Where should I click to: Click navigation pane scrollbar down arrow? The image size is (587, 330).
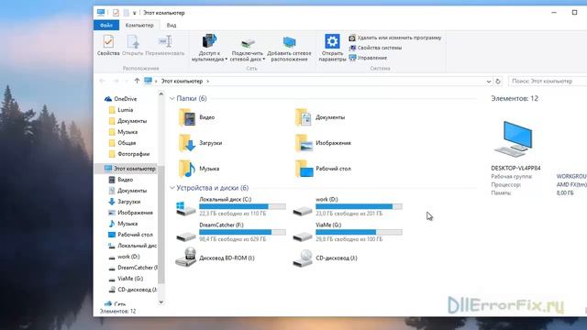tap(161, 302)
